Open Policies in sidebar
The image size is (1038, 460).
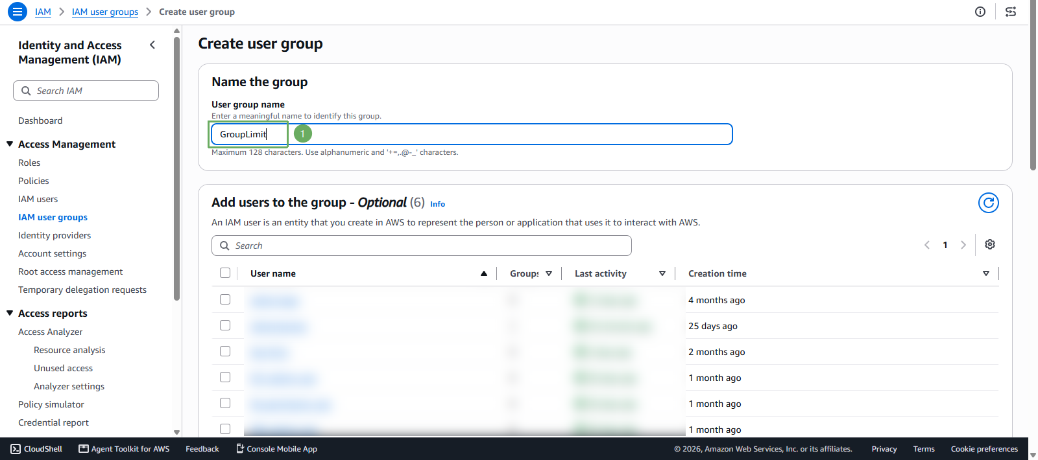click(34, 181)
